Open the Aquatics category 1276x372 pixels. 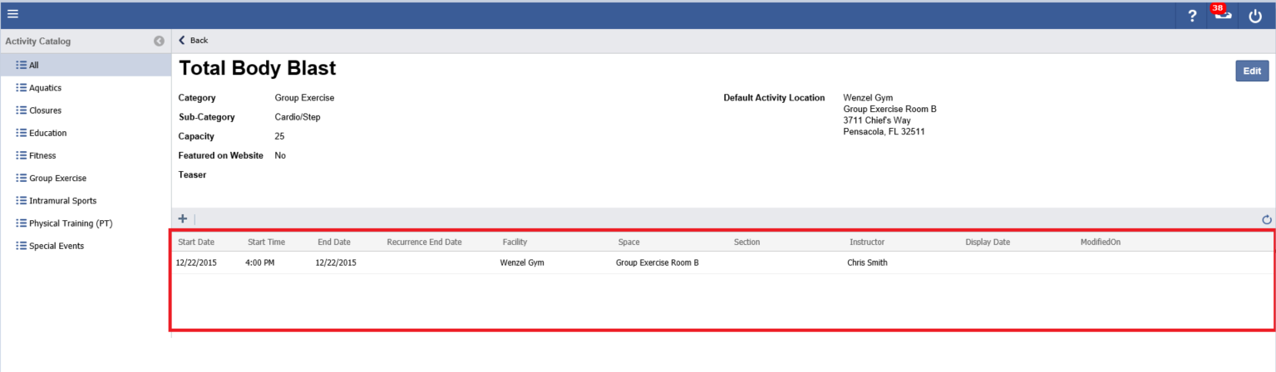click(45, 87)
